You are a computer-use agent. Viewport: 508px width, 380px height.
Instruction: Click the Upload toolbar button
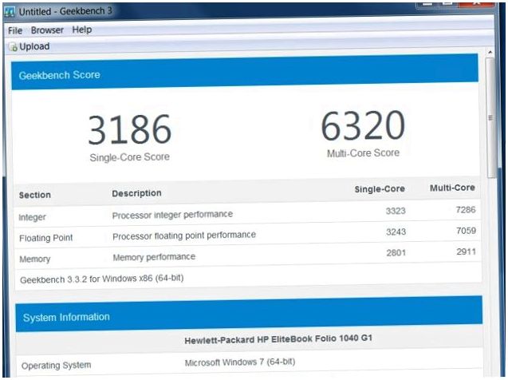[30, 46]
